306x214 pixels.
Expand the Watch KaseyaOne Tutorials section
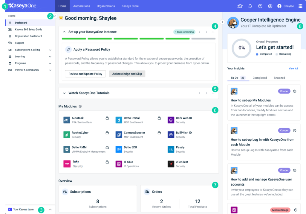64,93
